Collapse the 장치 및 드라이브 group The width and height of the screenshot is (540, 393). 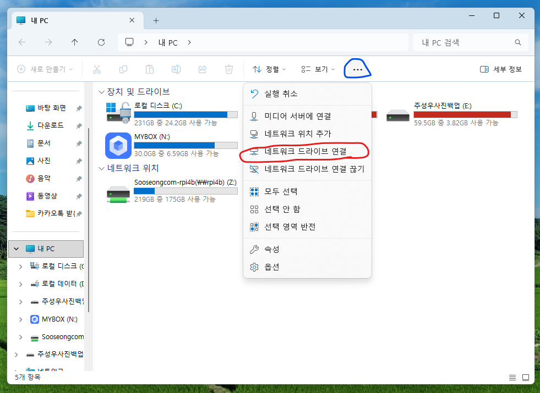(101, 92)
